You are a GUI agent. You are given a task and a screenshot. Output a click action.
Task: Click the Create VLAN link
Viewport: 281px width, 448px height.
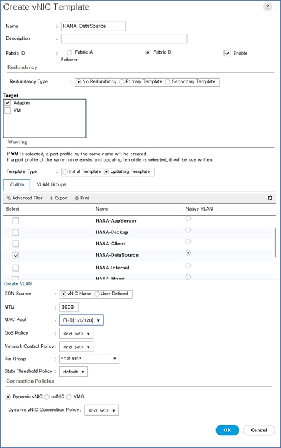click(x=18, y=283)
